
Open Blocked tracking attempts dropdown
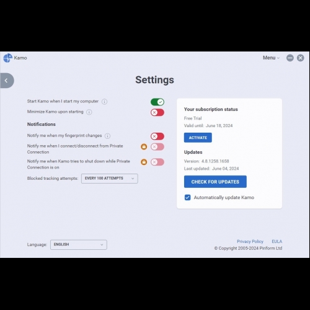pyautogui.click(x=110, y=179)
